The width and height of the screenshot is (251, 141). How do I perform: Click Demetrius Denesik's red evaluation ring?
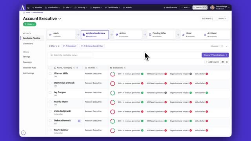(x=113, y=83)
